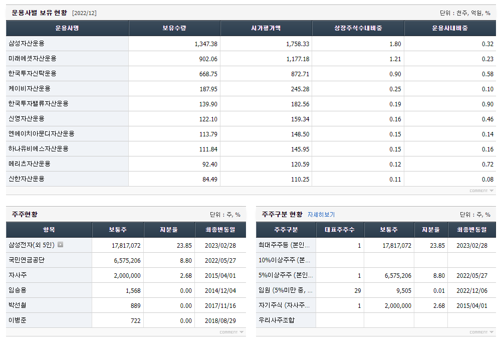Click the [2022/12] date label in title
Image resolution: width=499 pixels, height=339 pixels.
coord(84,13)
